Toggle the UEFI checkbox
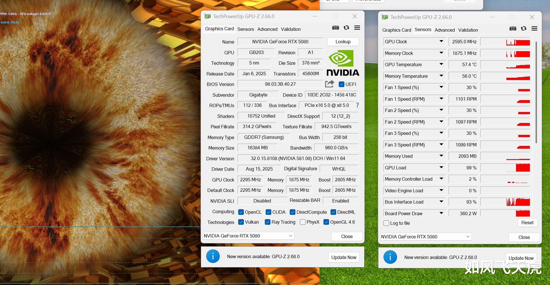Viewport: 550px width, 285px height. [x=341, y=84]
